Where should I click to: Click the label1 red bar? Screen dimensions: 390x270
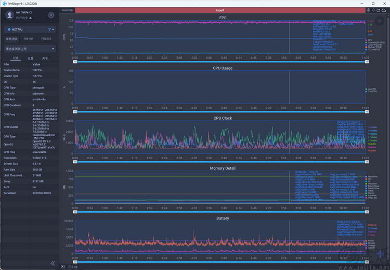(220, 10)
